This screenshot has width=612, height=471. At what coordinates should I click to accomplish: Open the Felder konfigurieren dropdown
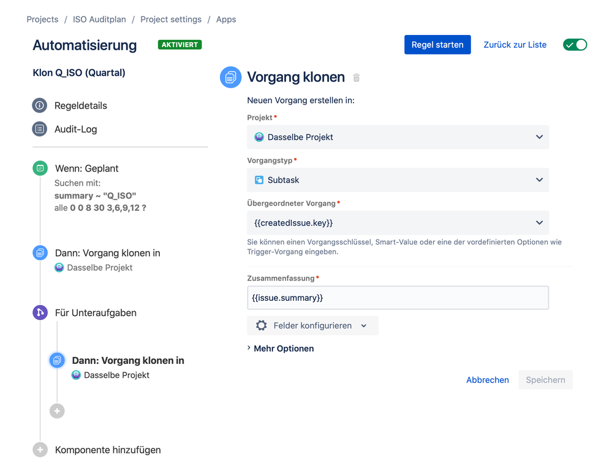coord(312,325)
